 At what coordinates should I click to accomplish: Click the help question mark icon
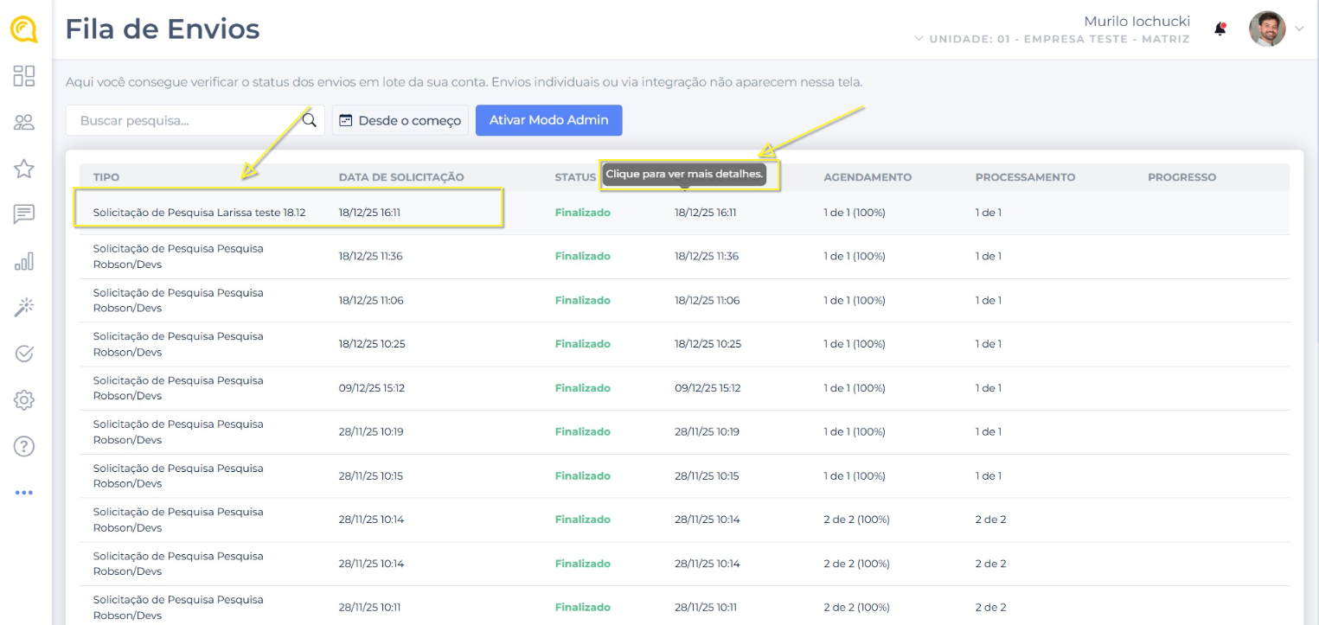click(x=24, y=447)
